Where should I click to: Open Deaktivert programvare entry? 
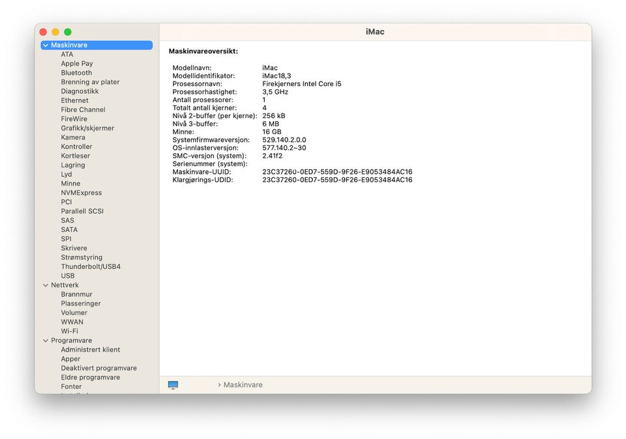point(98,368)
